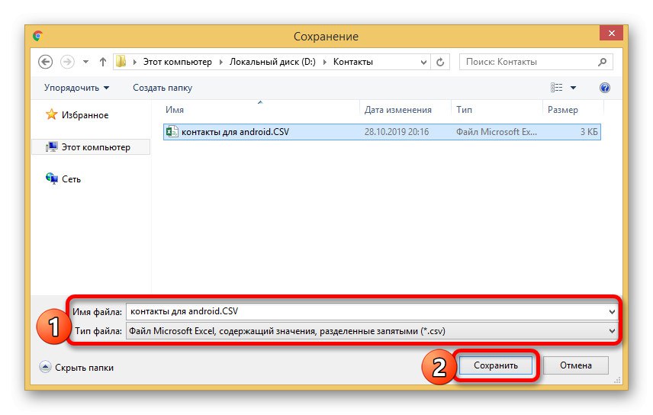653x415 pixels.
Task: Select 'Этот компьютер' in the navigation pane
Action: pos(91,147)
